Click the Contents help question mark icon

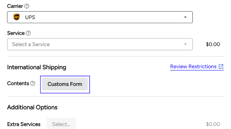33,83
